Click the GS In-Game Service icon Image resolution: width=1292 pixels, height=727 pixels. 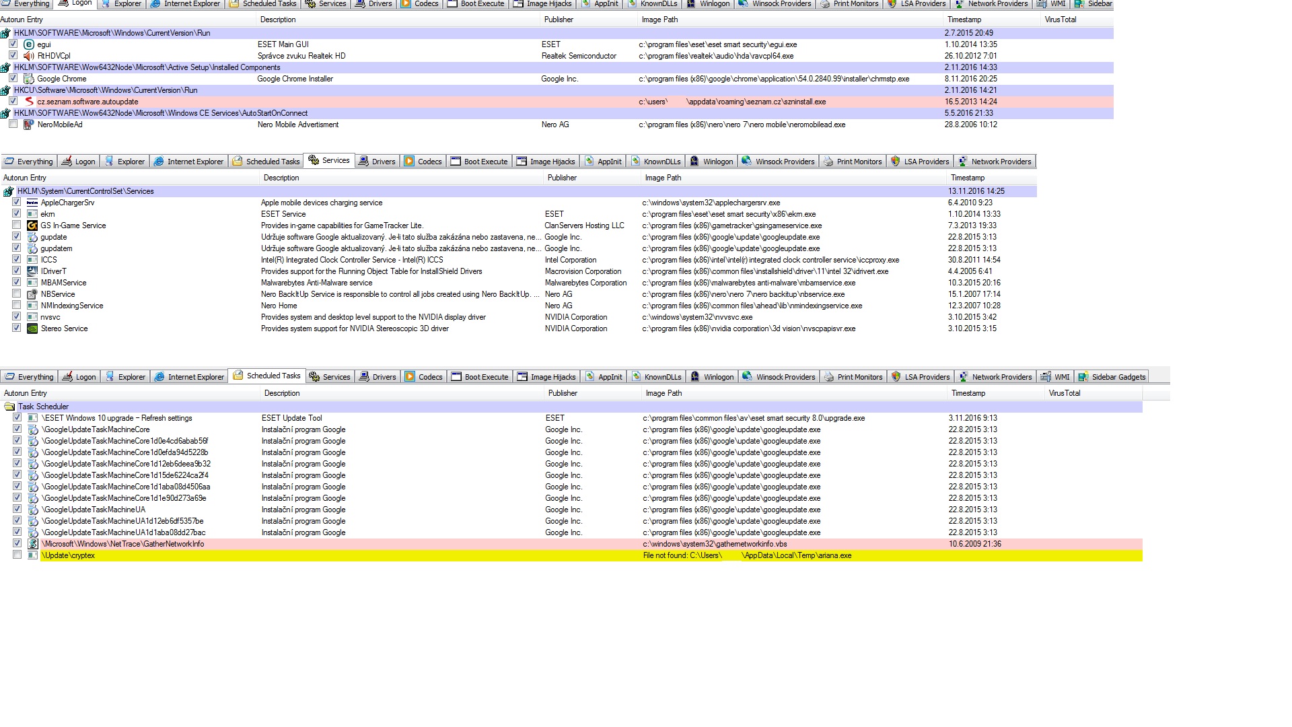coord(32,226)
